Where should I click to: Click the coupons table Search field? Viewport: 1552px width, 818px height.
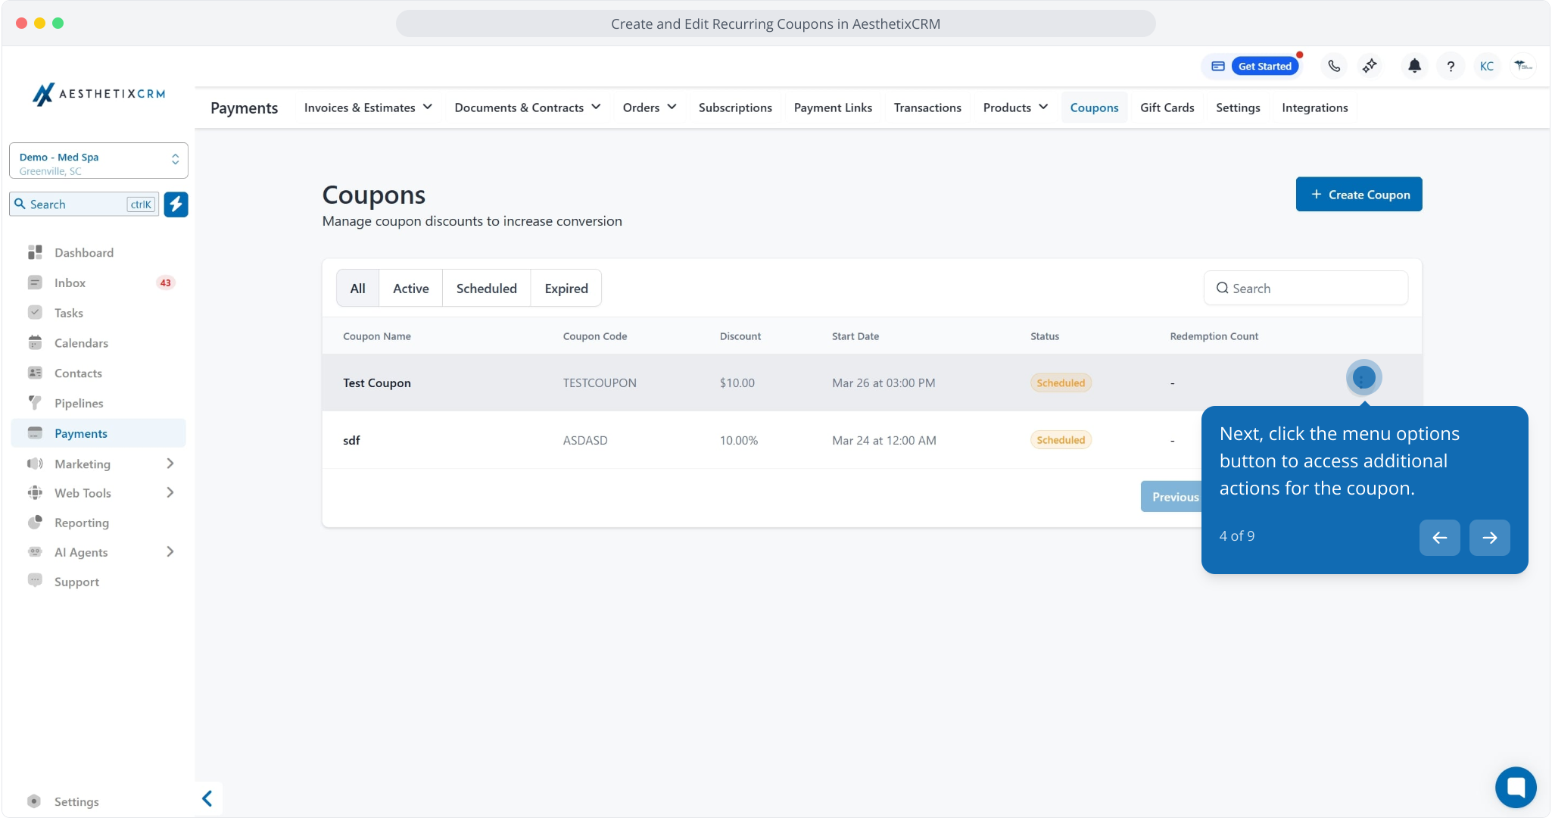1305,289
